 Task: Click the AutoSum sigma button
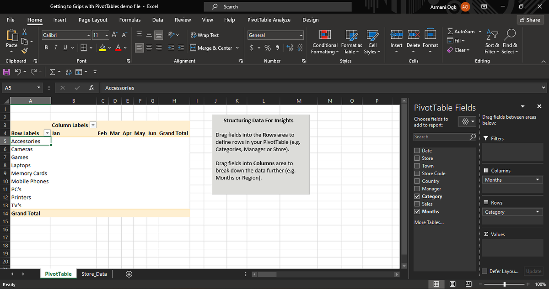coord(461,32)
